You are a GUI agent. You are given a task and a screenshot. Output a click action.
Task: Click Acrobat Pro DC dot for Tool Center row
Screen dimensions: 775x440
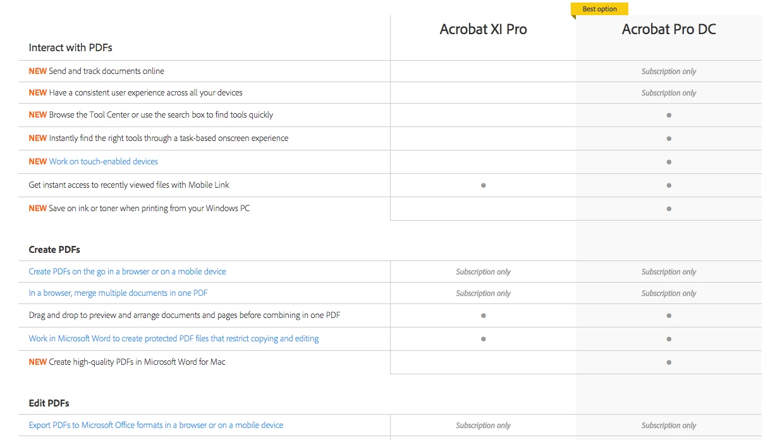click(x=669, y=115)
